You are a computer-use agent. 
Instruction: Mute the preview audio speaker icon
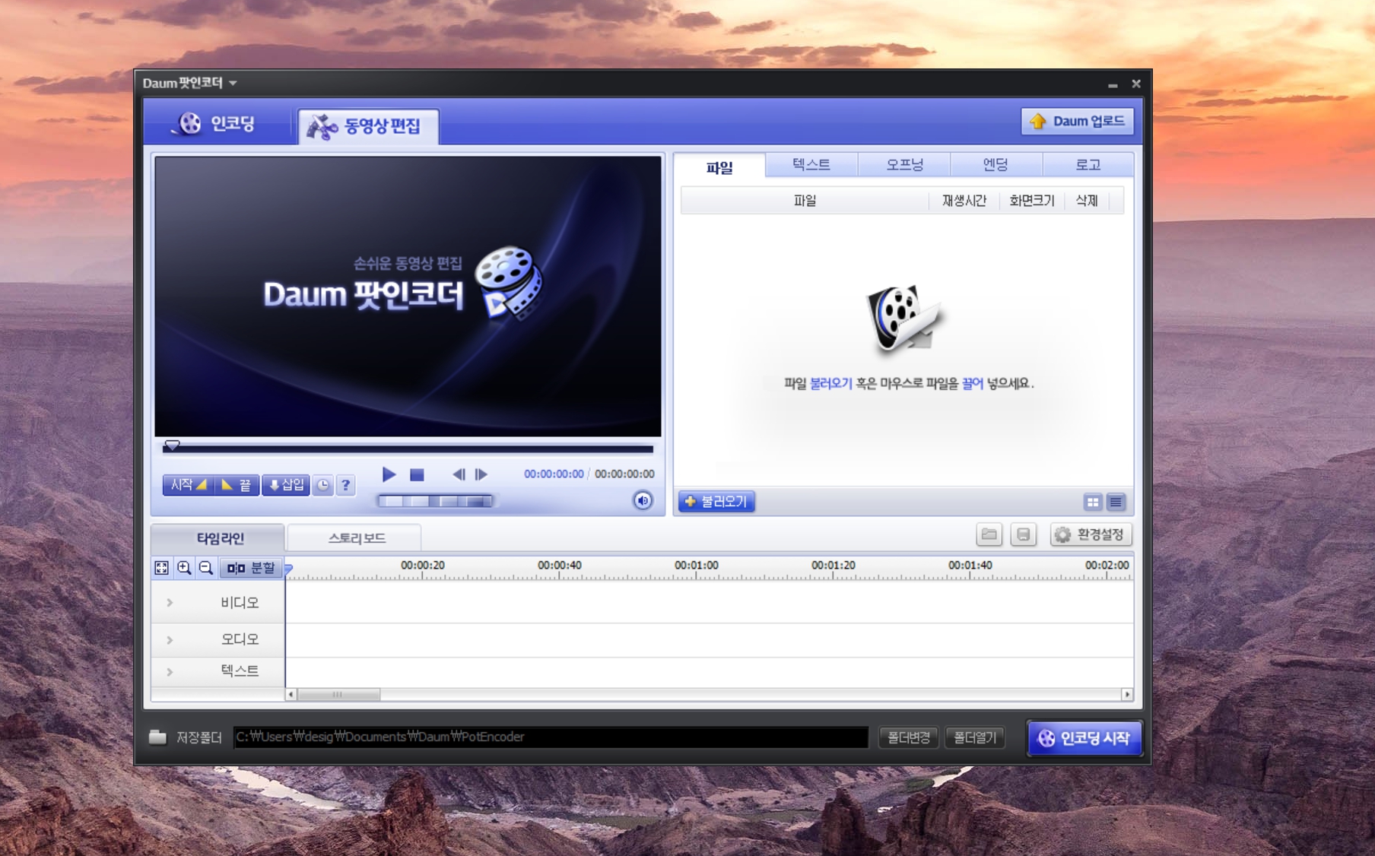pos(643,500)
